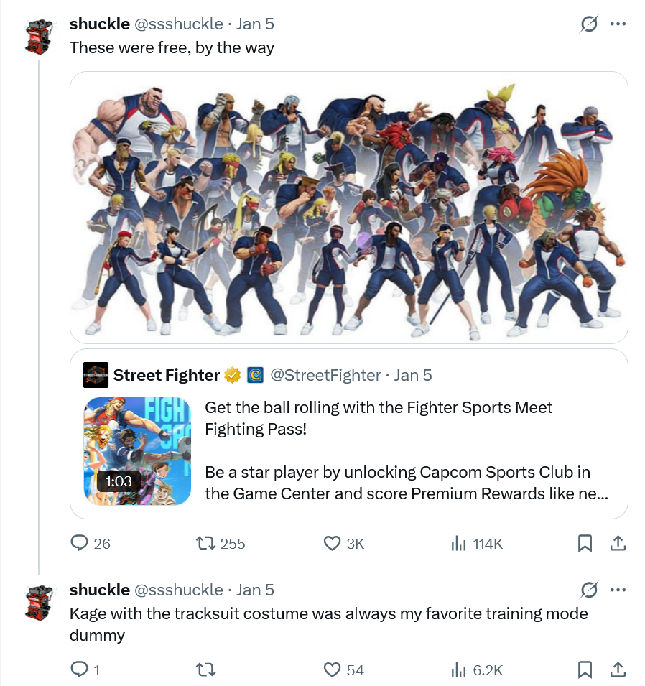Open @StreetFighter handle in quoted tweet
This screenshot has height=686, width=645.
325,376
